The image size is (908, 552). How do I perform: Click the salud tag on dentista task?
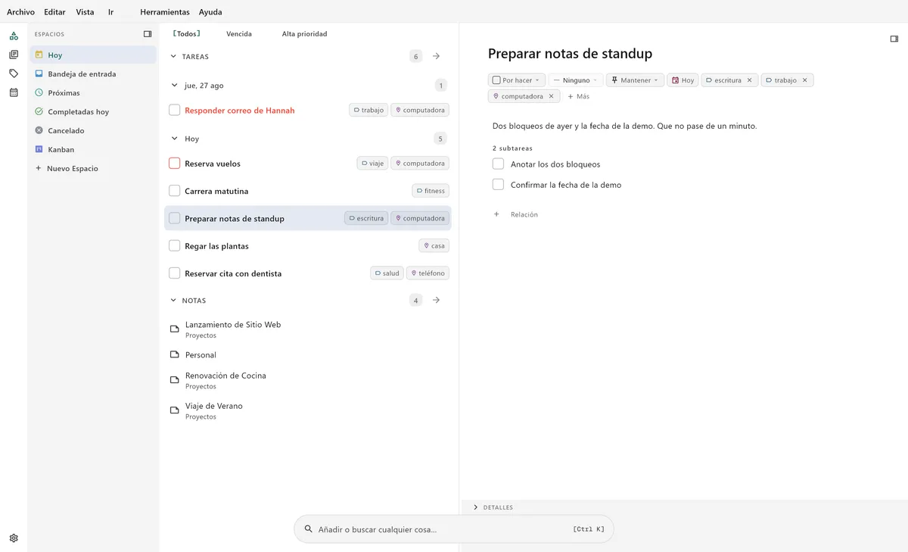point(387,273)
